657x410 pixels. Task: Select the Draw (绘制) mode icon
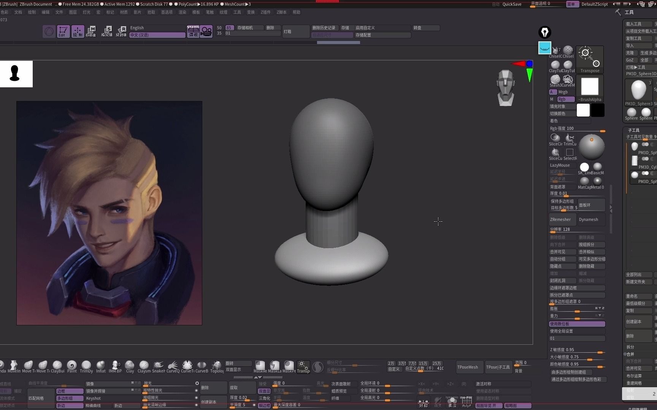click(78, 31)
